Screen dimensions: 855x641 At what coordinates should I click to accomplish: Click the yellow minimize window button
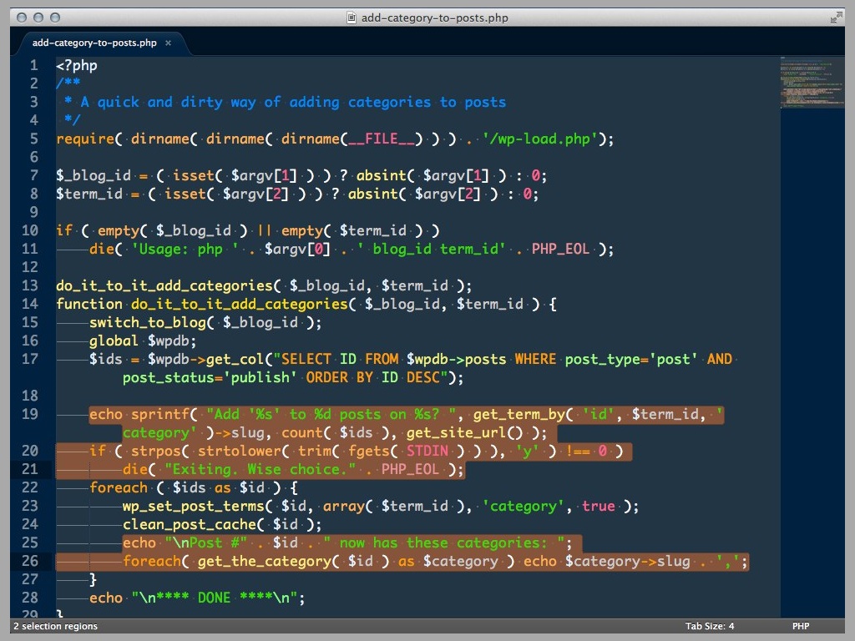click(x=38, y=18)
